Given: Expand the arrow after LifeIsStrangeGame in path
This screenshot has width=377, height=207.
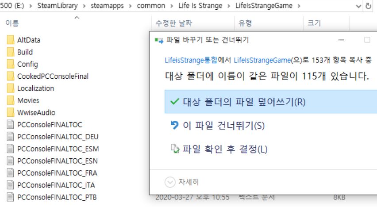Looking at the screenshot, I should coord(299,6).
